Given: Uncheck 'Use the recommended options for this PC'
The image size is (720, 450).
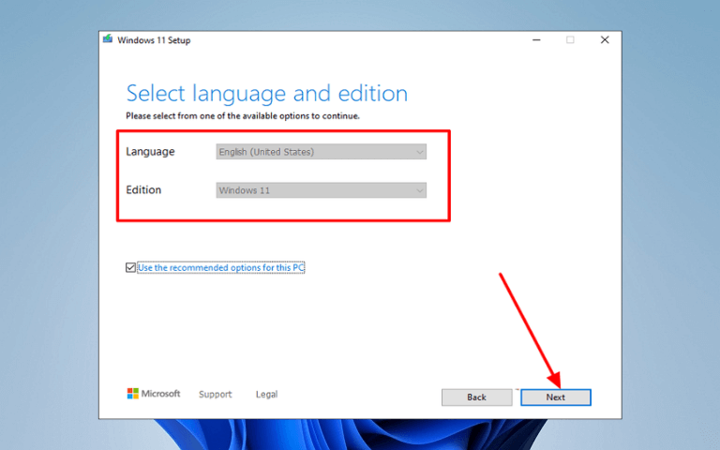Looking at the screenshot, I should coord(130,268).
